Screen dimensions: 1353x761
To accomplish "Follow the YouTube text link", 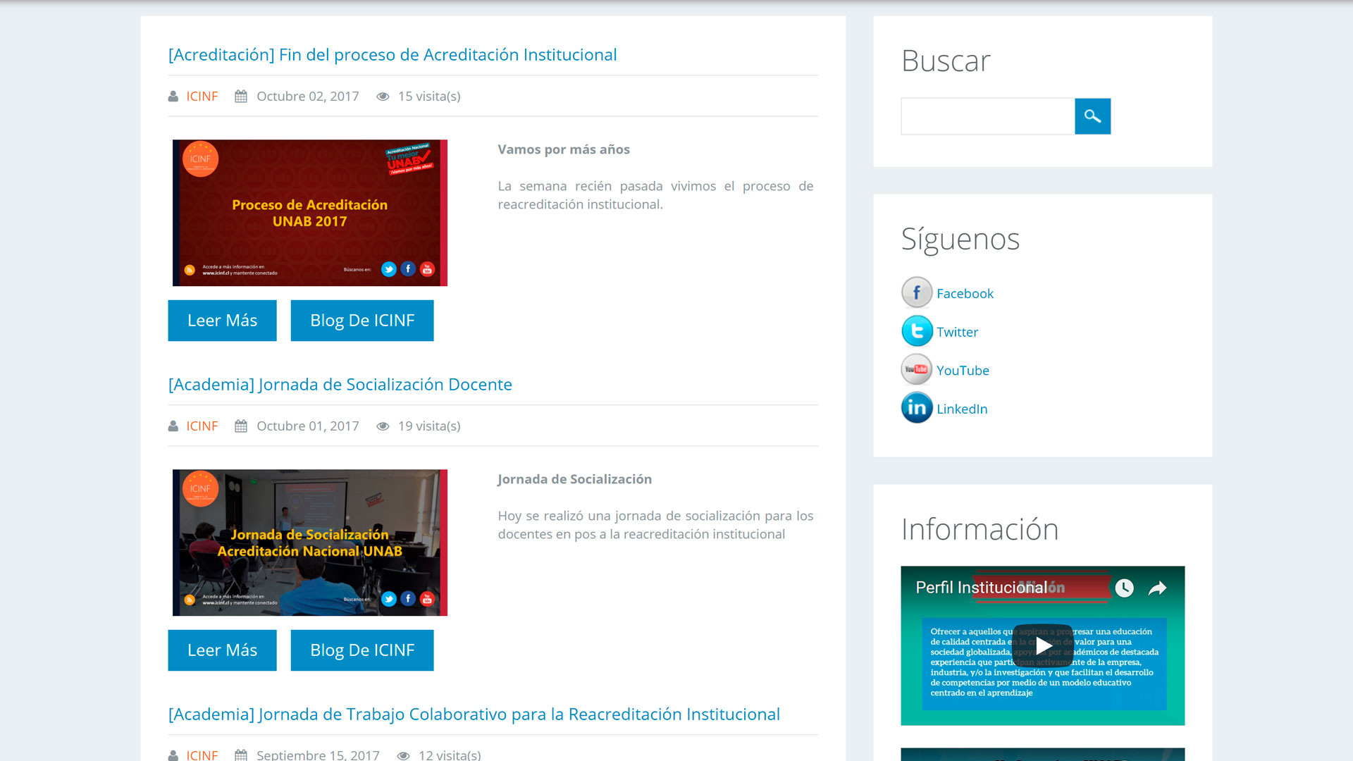I will click(x=963, y=371).
